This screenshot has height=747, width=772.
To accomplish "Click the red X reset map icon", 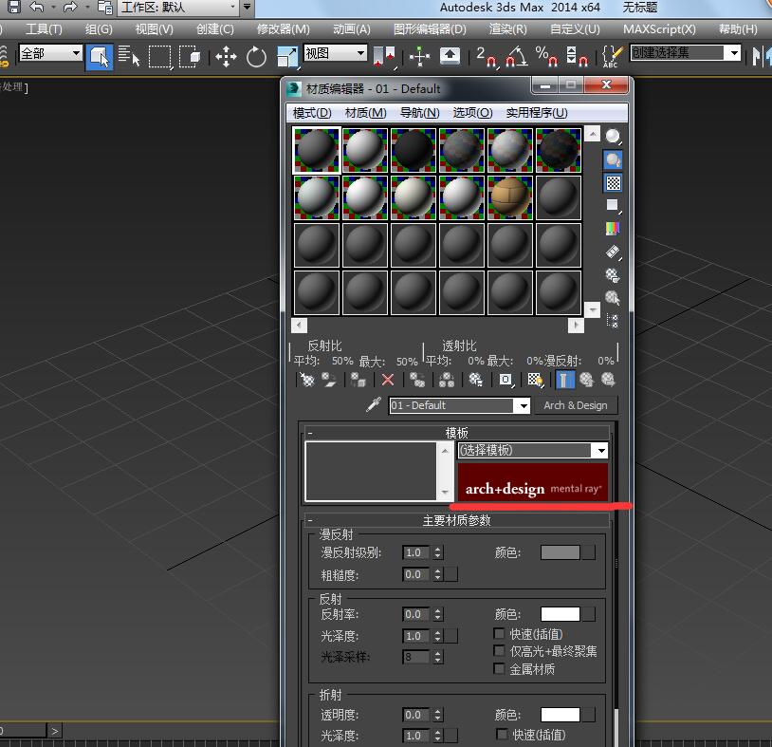I will tap(388, 380).
